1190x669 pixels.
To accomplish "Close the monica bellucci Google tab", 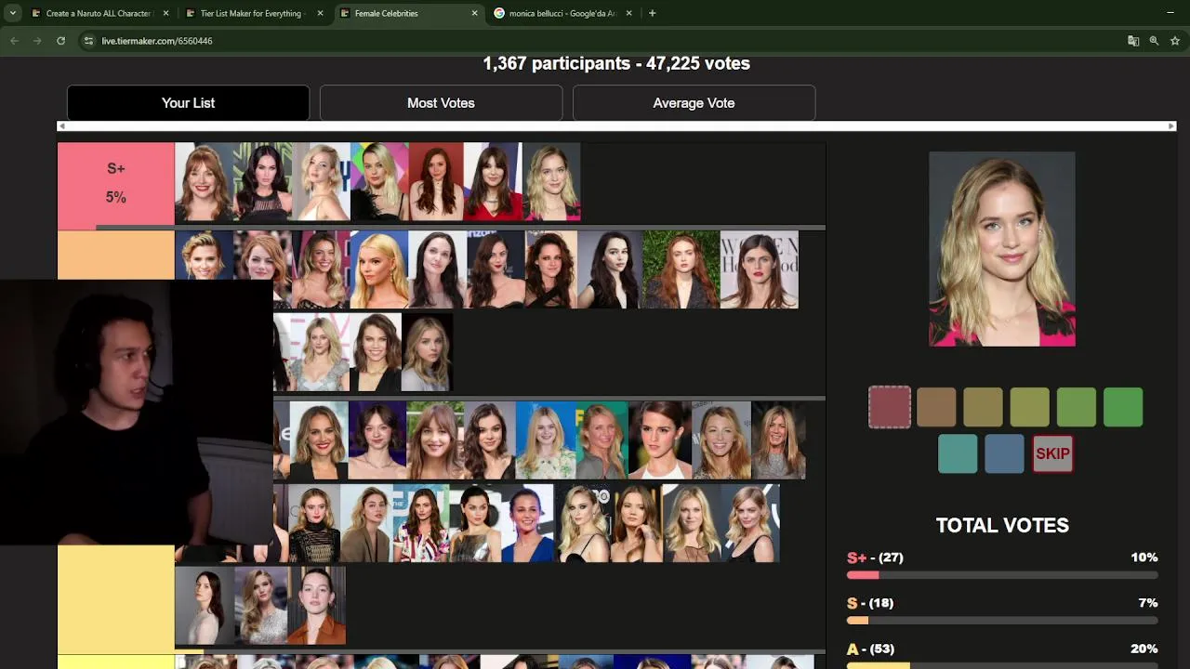I will pyautogui.click(x=629, y=13).
